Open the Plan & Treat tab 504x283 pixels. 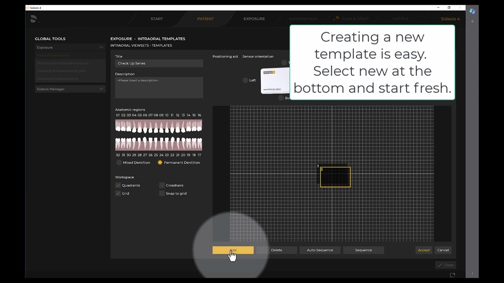point(352,19)
